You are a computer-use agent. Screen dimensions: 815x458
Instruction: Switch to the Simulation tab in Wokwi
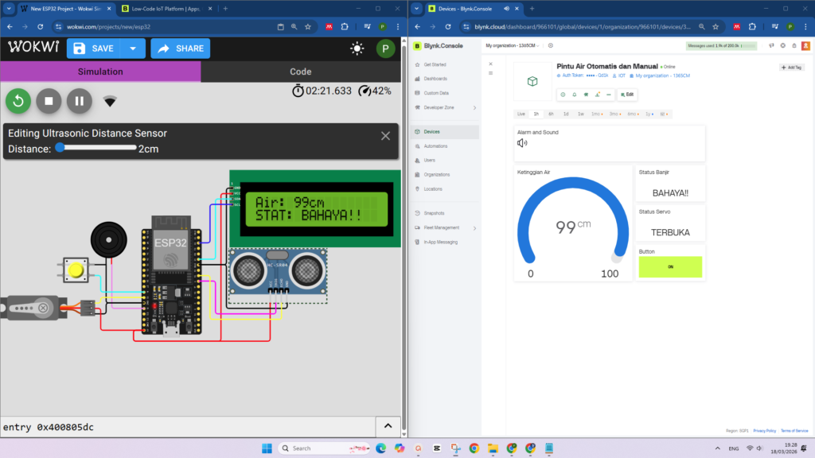pyautogui.click(x=100, y=72)
